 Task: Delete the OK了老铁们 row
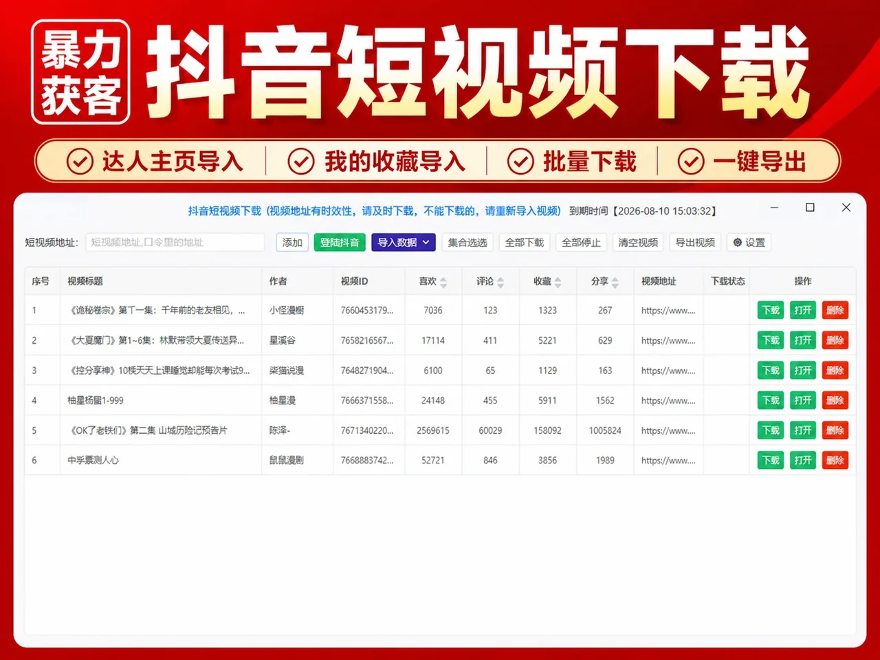tap(835, 430)
